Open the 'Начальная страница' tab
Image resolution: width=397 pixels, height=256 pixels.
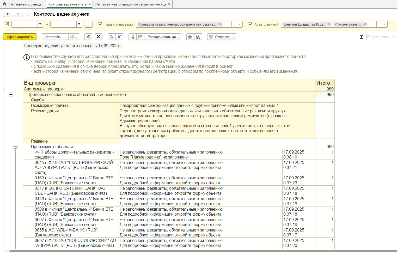[x=22, y=4]
